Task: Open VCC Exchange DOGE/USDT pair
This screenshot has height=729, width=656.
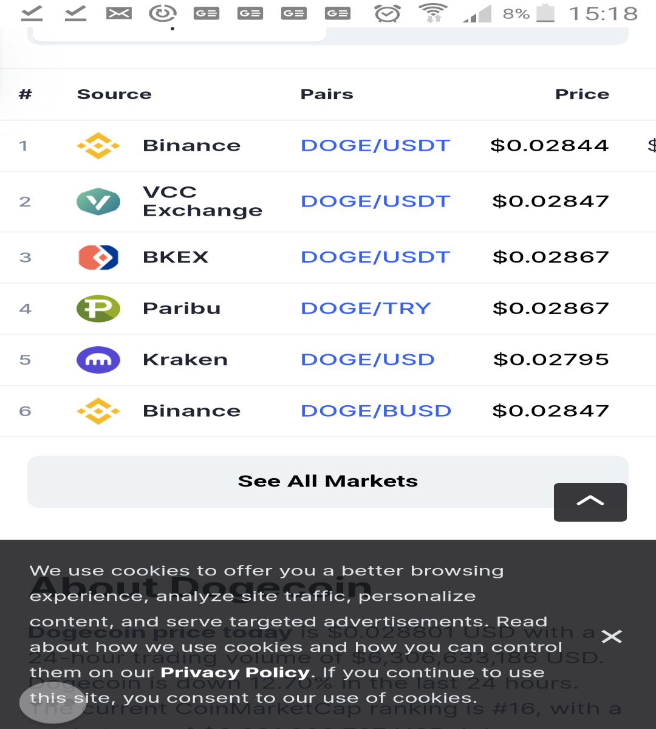Action: (x=375, y=202)
